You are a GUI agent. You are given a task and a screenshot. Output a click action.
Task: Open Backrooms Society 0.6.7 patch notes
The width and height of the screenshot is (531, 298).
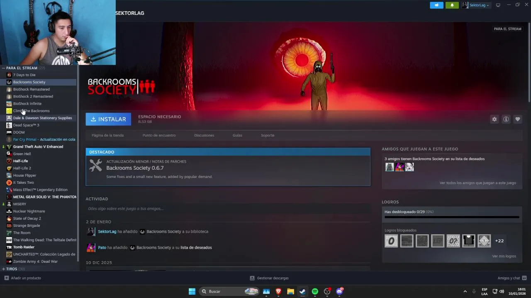[135, 168]
